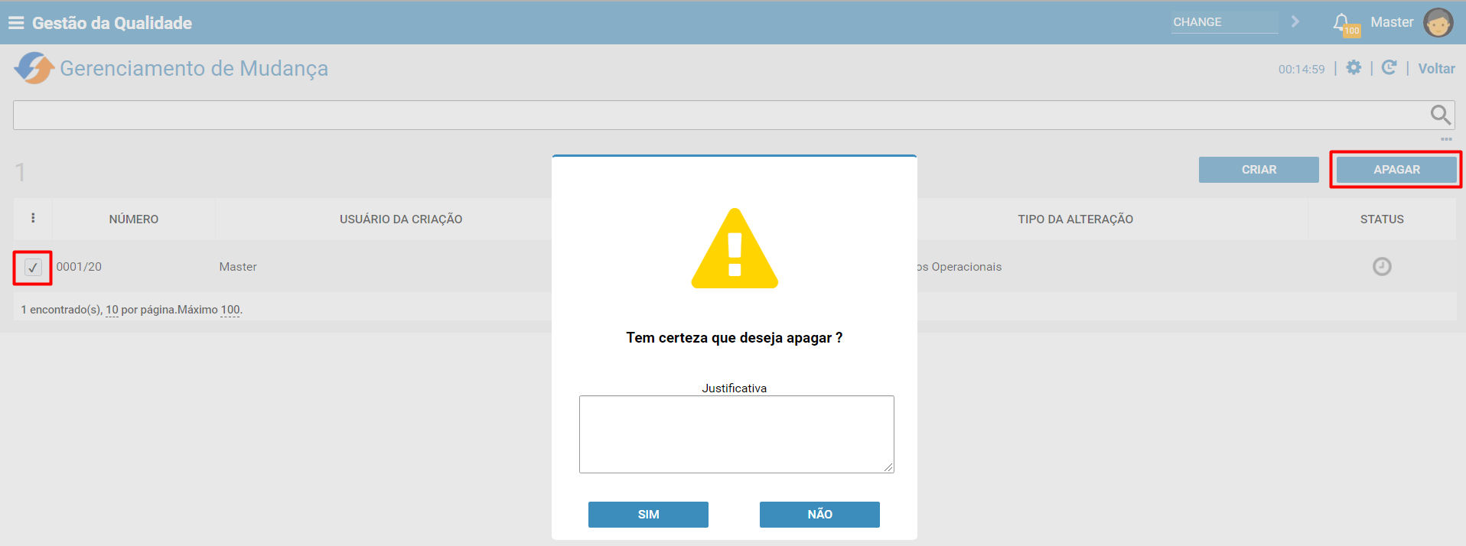This screenshot has width=1466, height=546.
Task: Sort by USUÁRIO DA CRIAÇÃO column header
Action: 401,219
